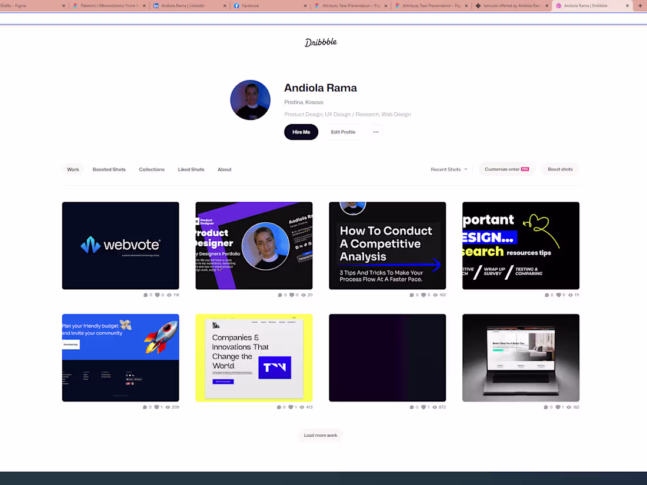Screen dimensions: 647x485
Task: Click Andiola Rama's profile avatar
Action: (x=251, y=100)
